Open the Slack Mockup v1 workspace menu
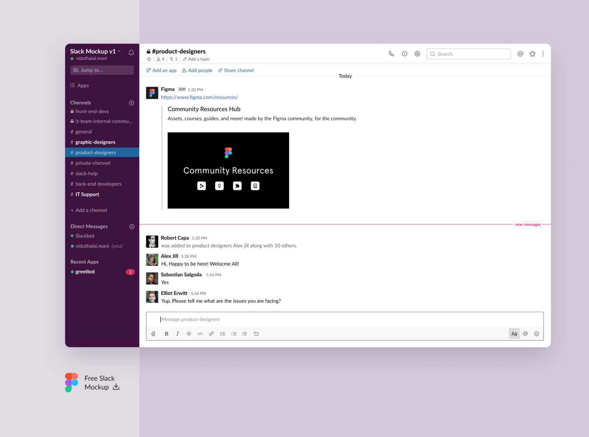 93,51
